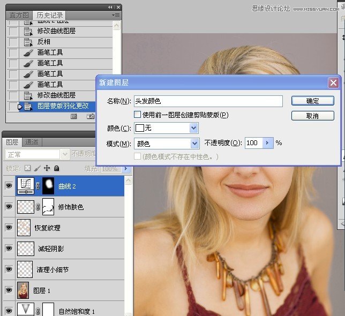Viewport: 345px width, 316px height.
Task: Click 确定 button in New Layer dialog
Action: tap(313, 101)
